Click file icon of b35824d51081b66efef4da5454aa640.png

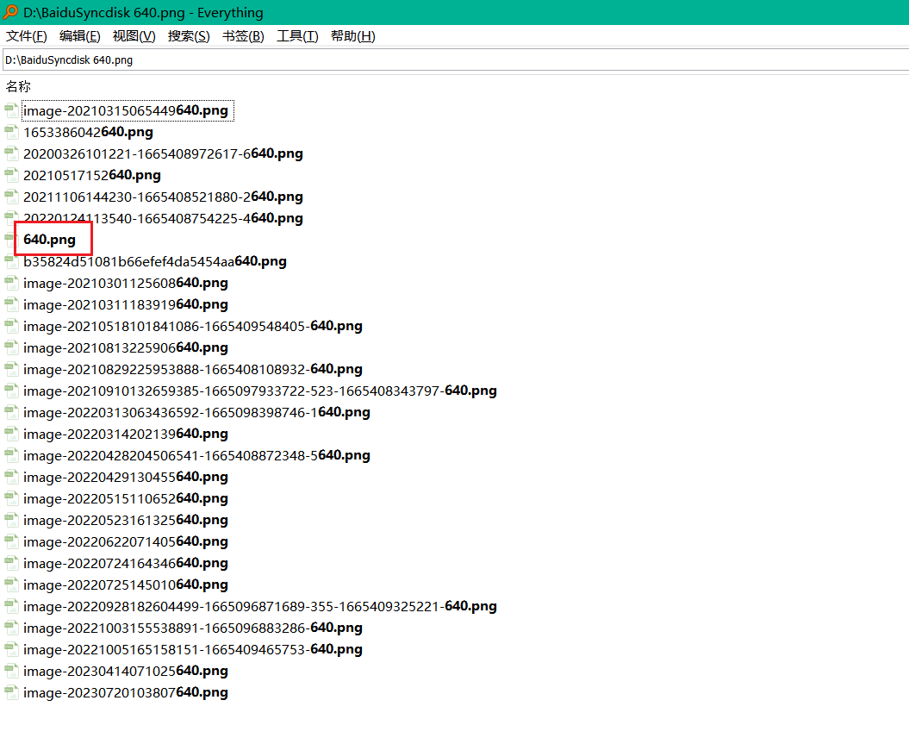[x=11, y=261]
